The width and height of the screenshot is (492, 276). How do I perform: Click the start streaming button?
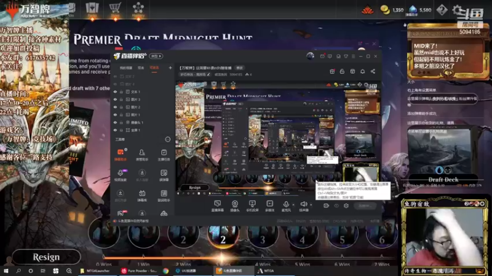click(x=365, y=205)
